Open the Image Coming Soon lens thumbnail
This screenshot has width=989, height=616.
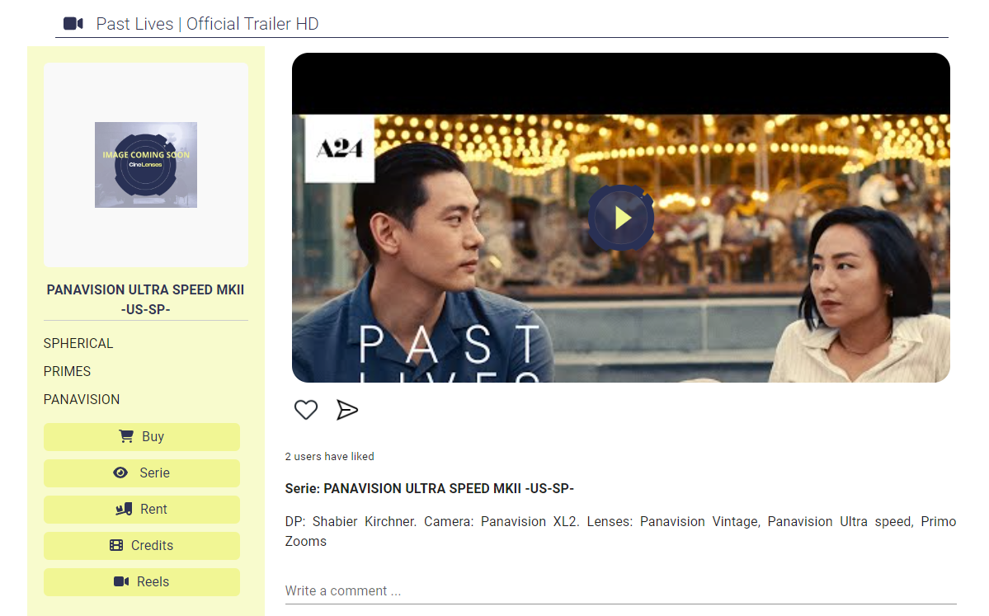(146, 165)
